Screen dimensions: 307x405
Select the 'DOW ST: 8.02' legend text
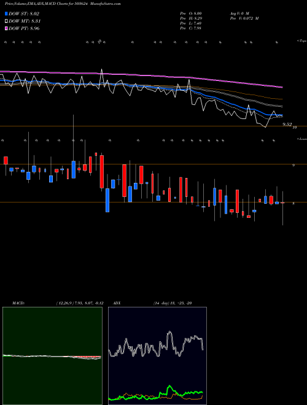[x=24, y=13]
